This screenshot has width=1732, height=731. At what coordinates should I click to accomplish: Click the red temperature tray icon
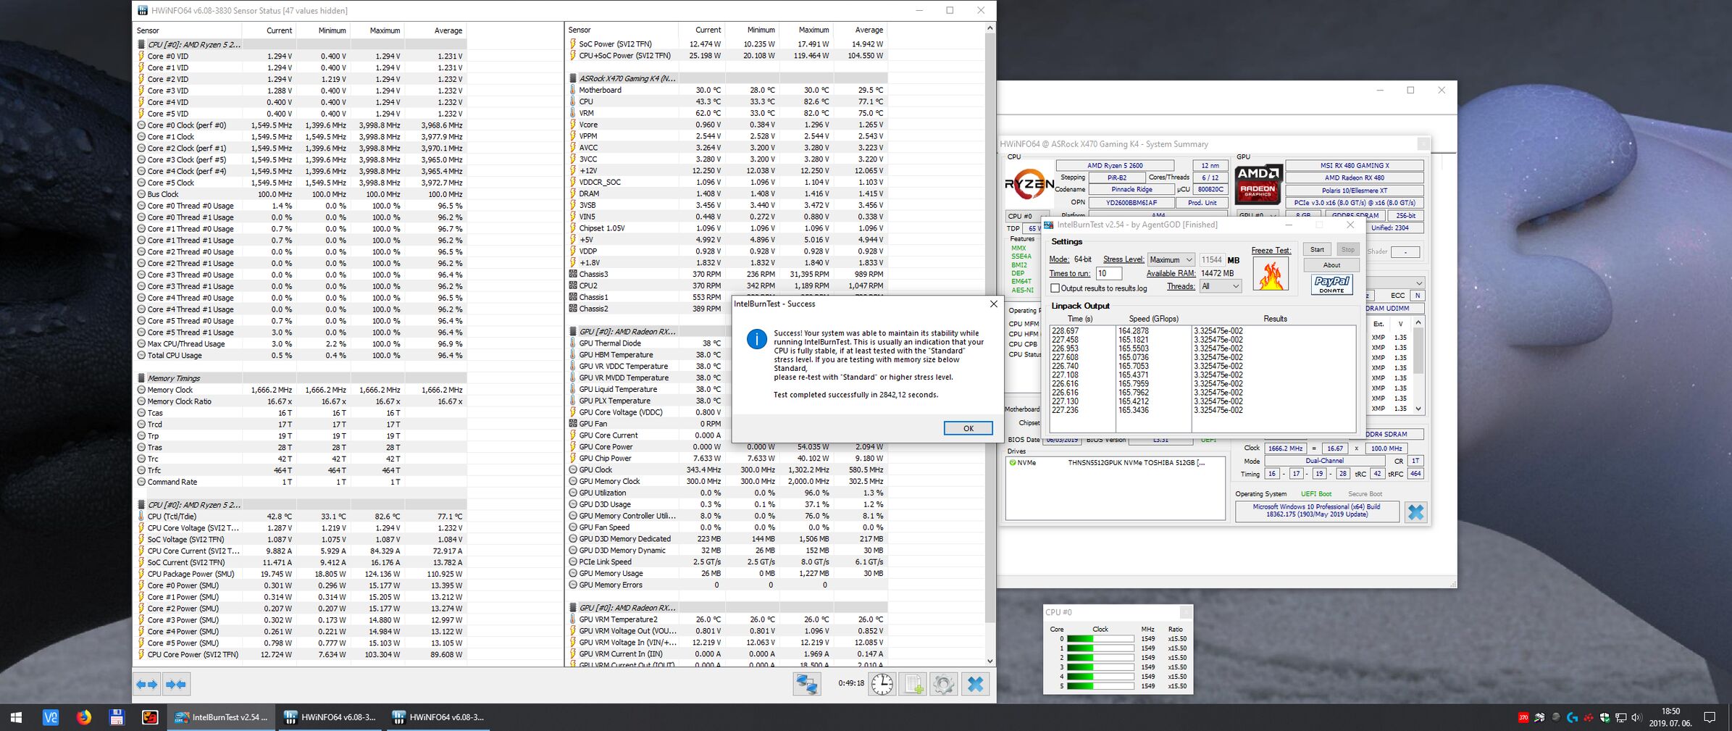[x=1523, y=717]
